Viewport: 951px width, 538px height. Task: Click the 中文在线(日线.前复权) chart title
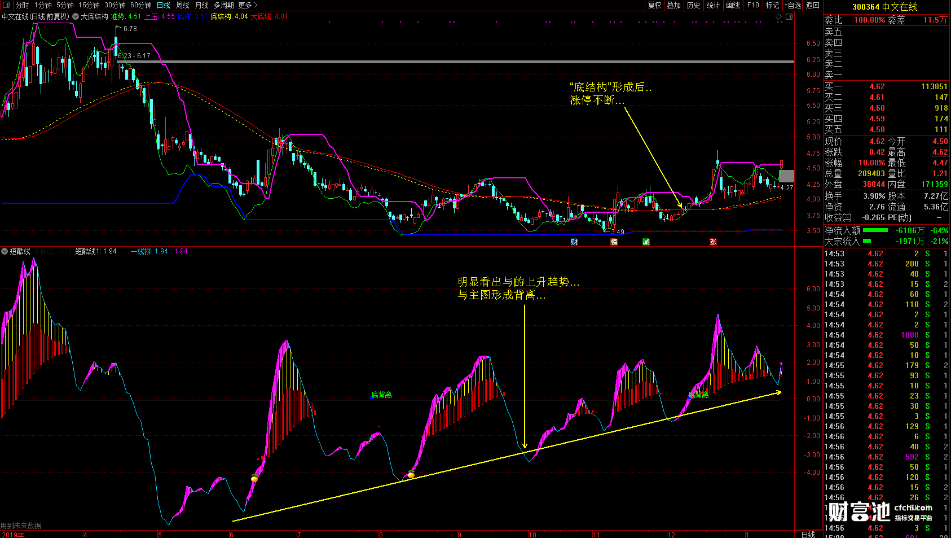pyautogui.click(x=36, y=16)
